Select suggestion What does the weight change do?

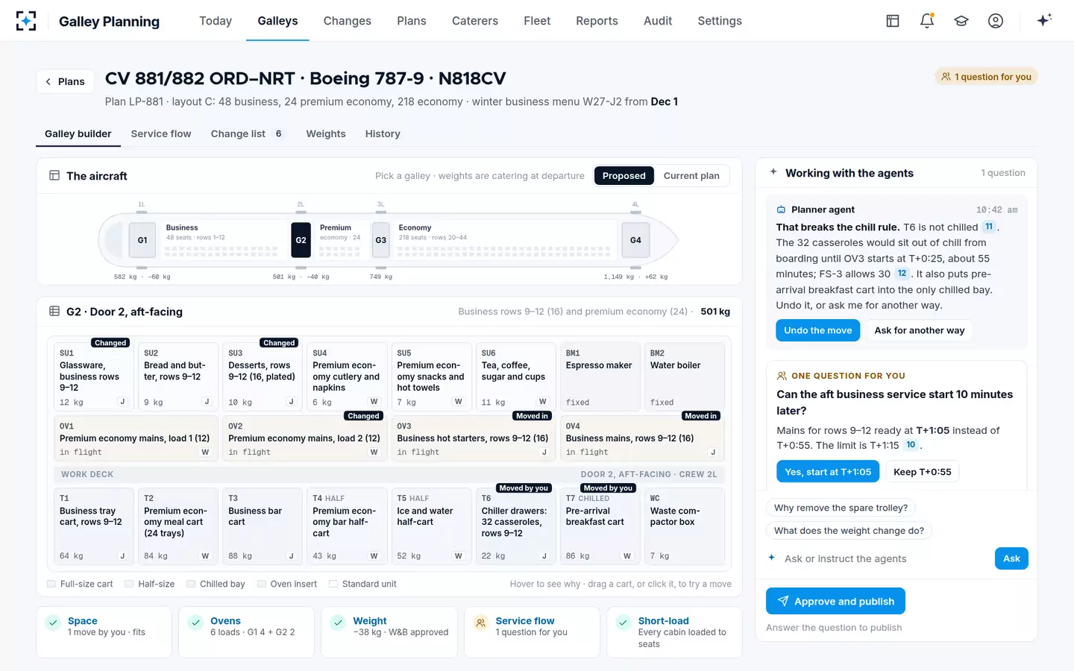pyautogui.click(x=849, y=531)
